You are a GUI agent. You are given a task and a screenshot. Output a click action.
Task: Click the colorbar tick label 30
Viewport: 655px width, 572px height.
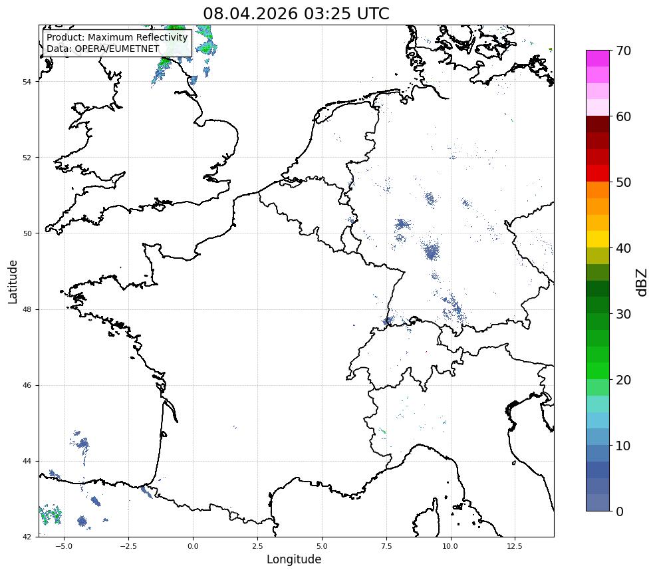coord(623,314)
